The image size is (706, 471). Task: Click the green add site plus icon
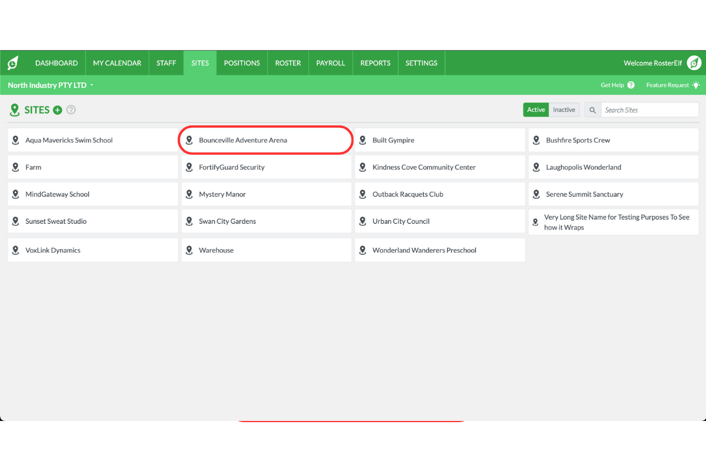[x=58, y=110]
